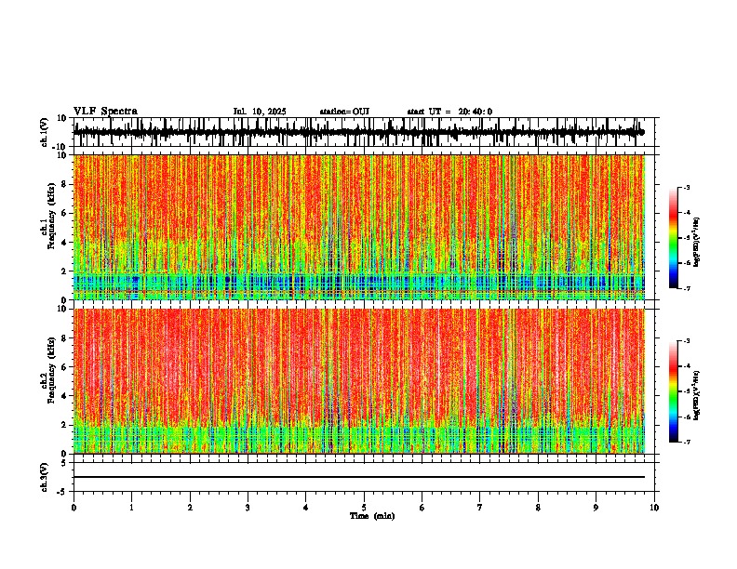Click the 5 tick on the Time axis
Viewport: 737px width, 569px height.
click(364, 508)
